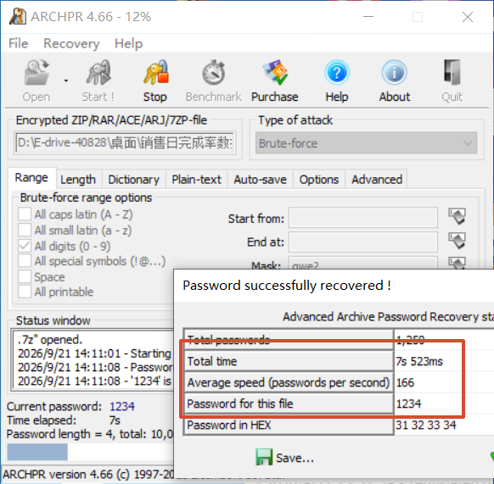
Task: Click the Benchmark stopwatch icon
Action: pos(213,73)
